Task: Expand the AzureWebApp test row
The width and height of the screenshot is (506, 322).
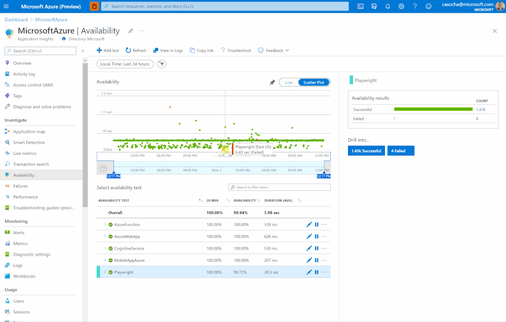Action: [x=105, y=236]
